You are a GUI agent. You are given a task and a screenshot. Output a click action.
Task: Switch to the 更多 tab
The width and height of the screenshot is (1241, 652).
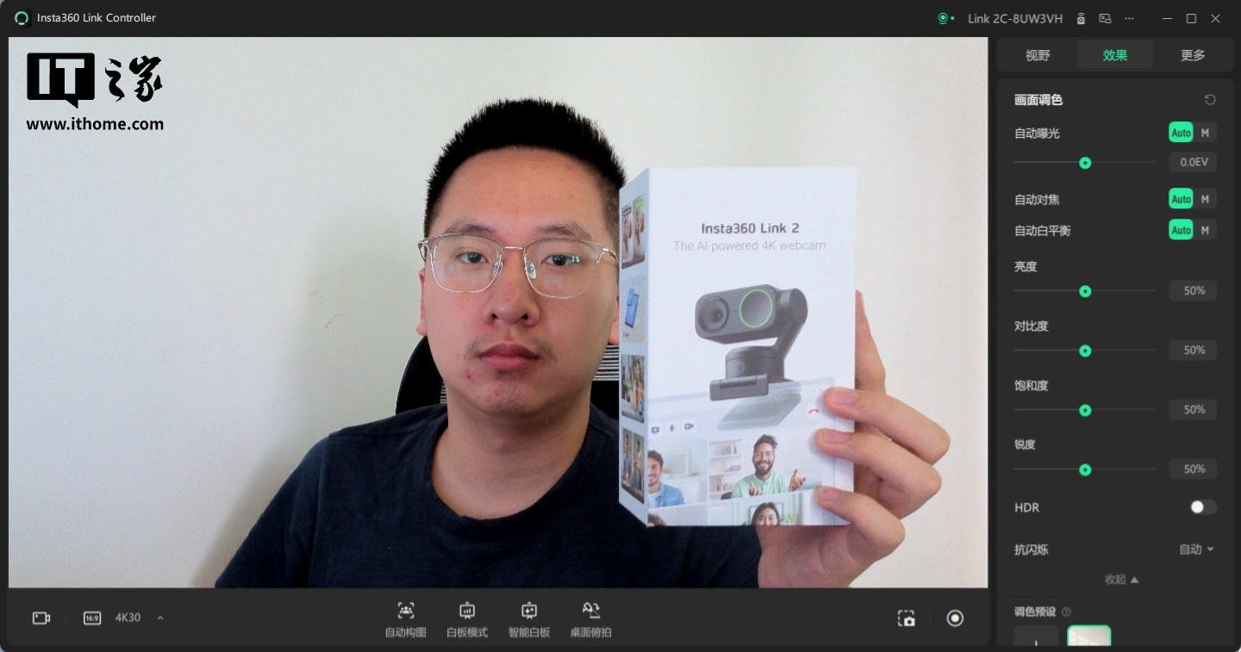tap(1193, 55)
